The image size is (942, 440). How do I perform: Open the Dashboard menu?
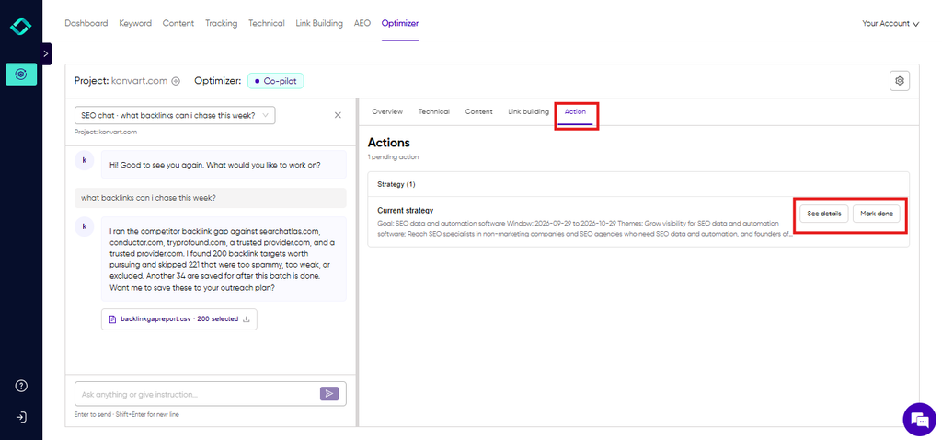(86, 23)
